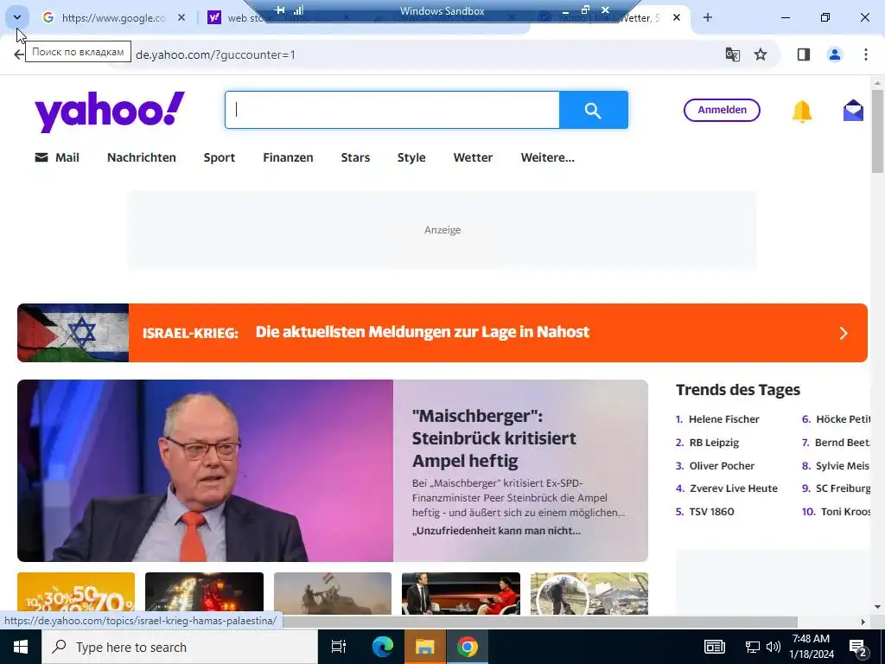Open trend Oliver Pocher
Screen dimensions: 885x664
(x=722, y=466)
